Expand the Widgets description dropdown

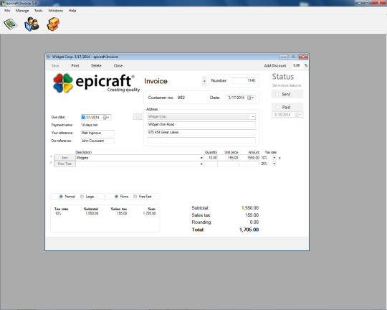pyautogui.click(x=201, y=158)
